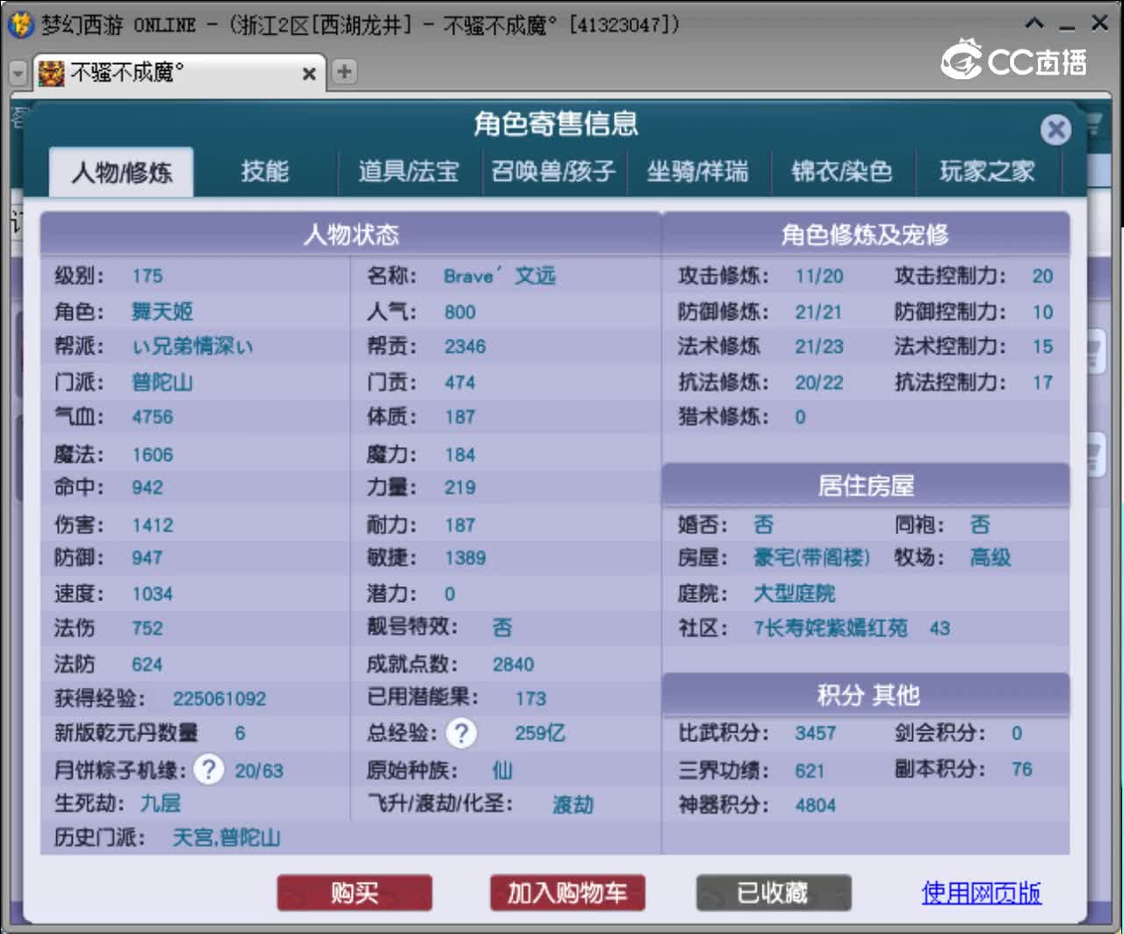Open the tab list dropdown arrow

(x=18, y=73)
